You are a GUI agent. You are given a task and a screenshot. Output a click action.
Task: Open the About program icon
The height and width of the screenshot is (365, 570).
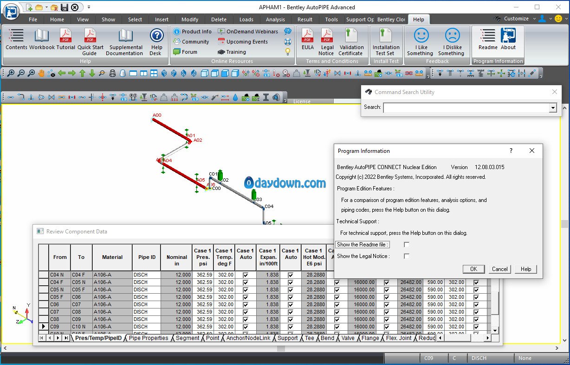pyautogui.click(x=508, y=39)
